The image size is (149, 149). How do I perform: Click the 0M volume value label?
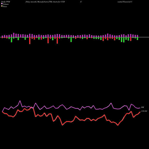coord(142,107)
